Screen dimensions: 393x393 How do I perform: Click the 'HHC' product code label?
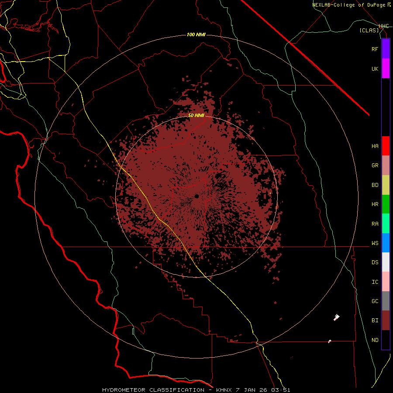tap(384, 26)
